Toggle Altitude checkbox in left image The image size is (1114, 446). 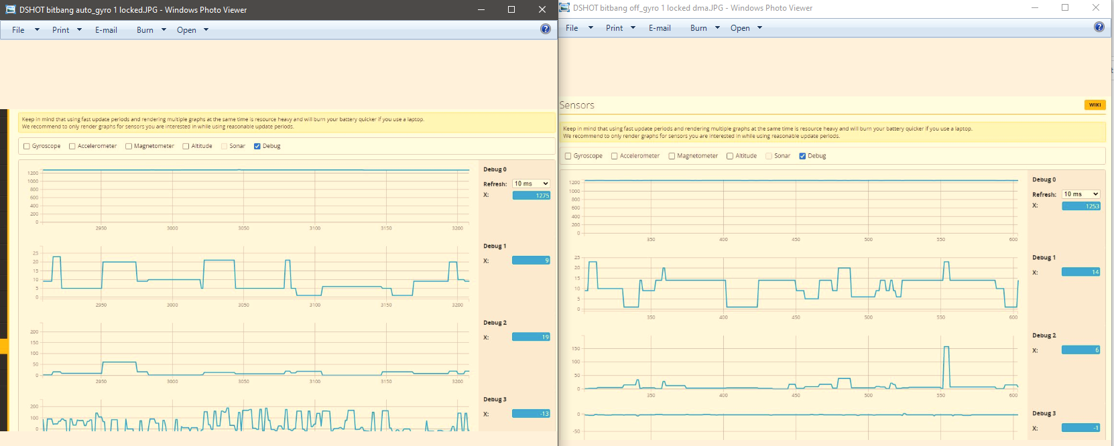pos(186,146)
